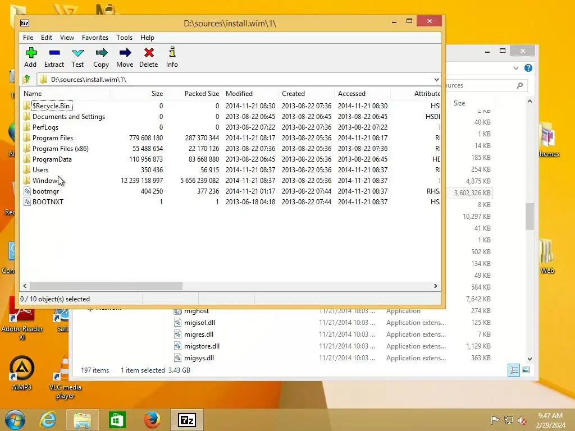
Task: Sort by the Modified column header
Action: [250, 94]
